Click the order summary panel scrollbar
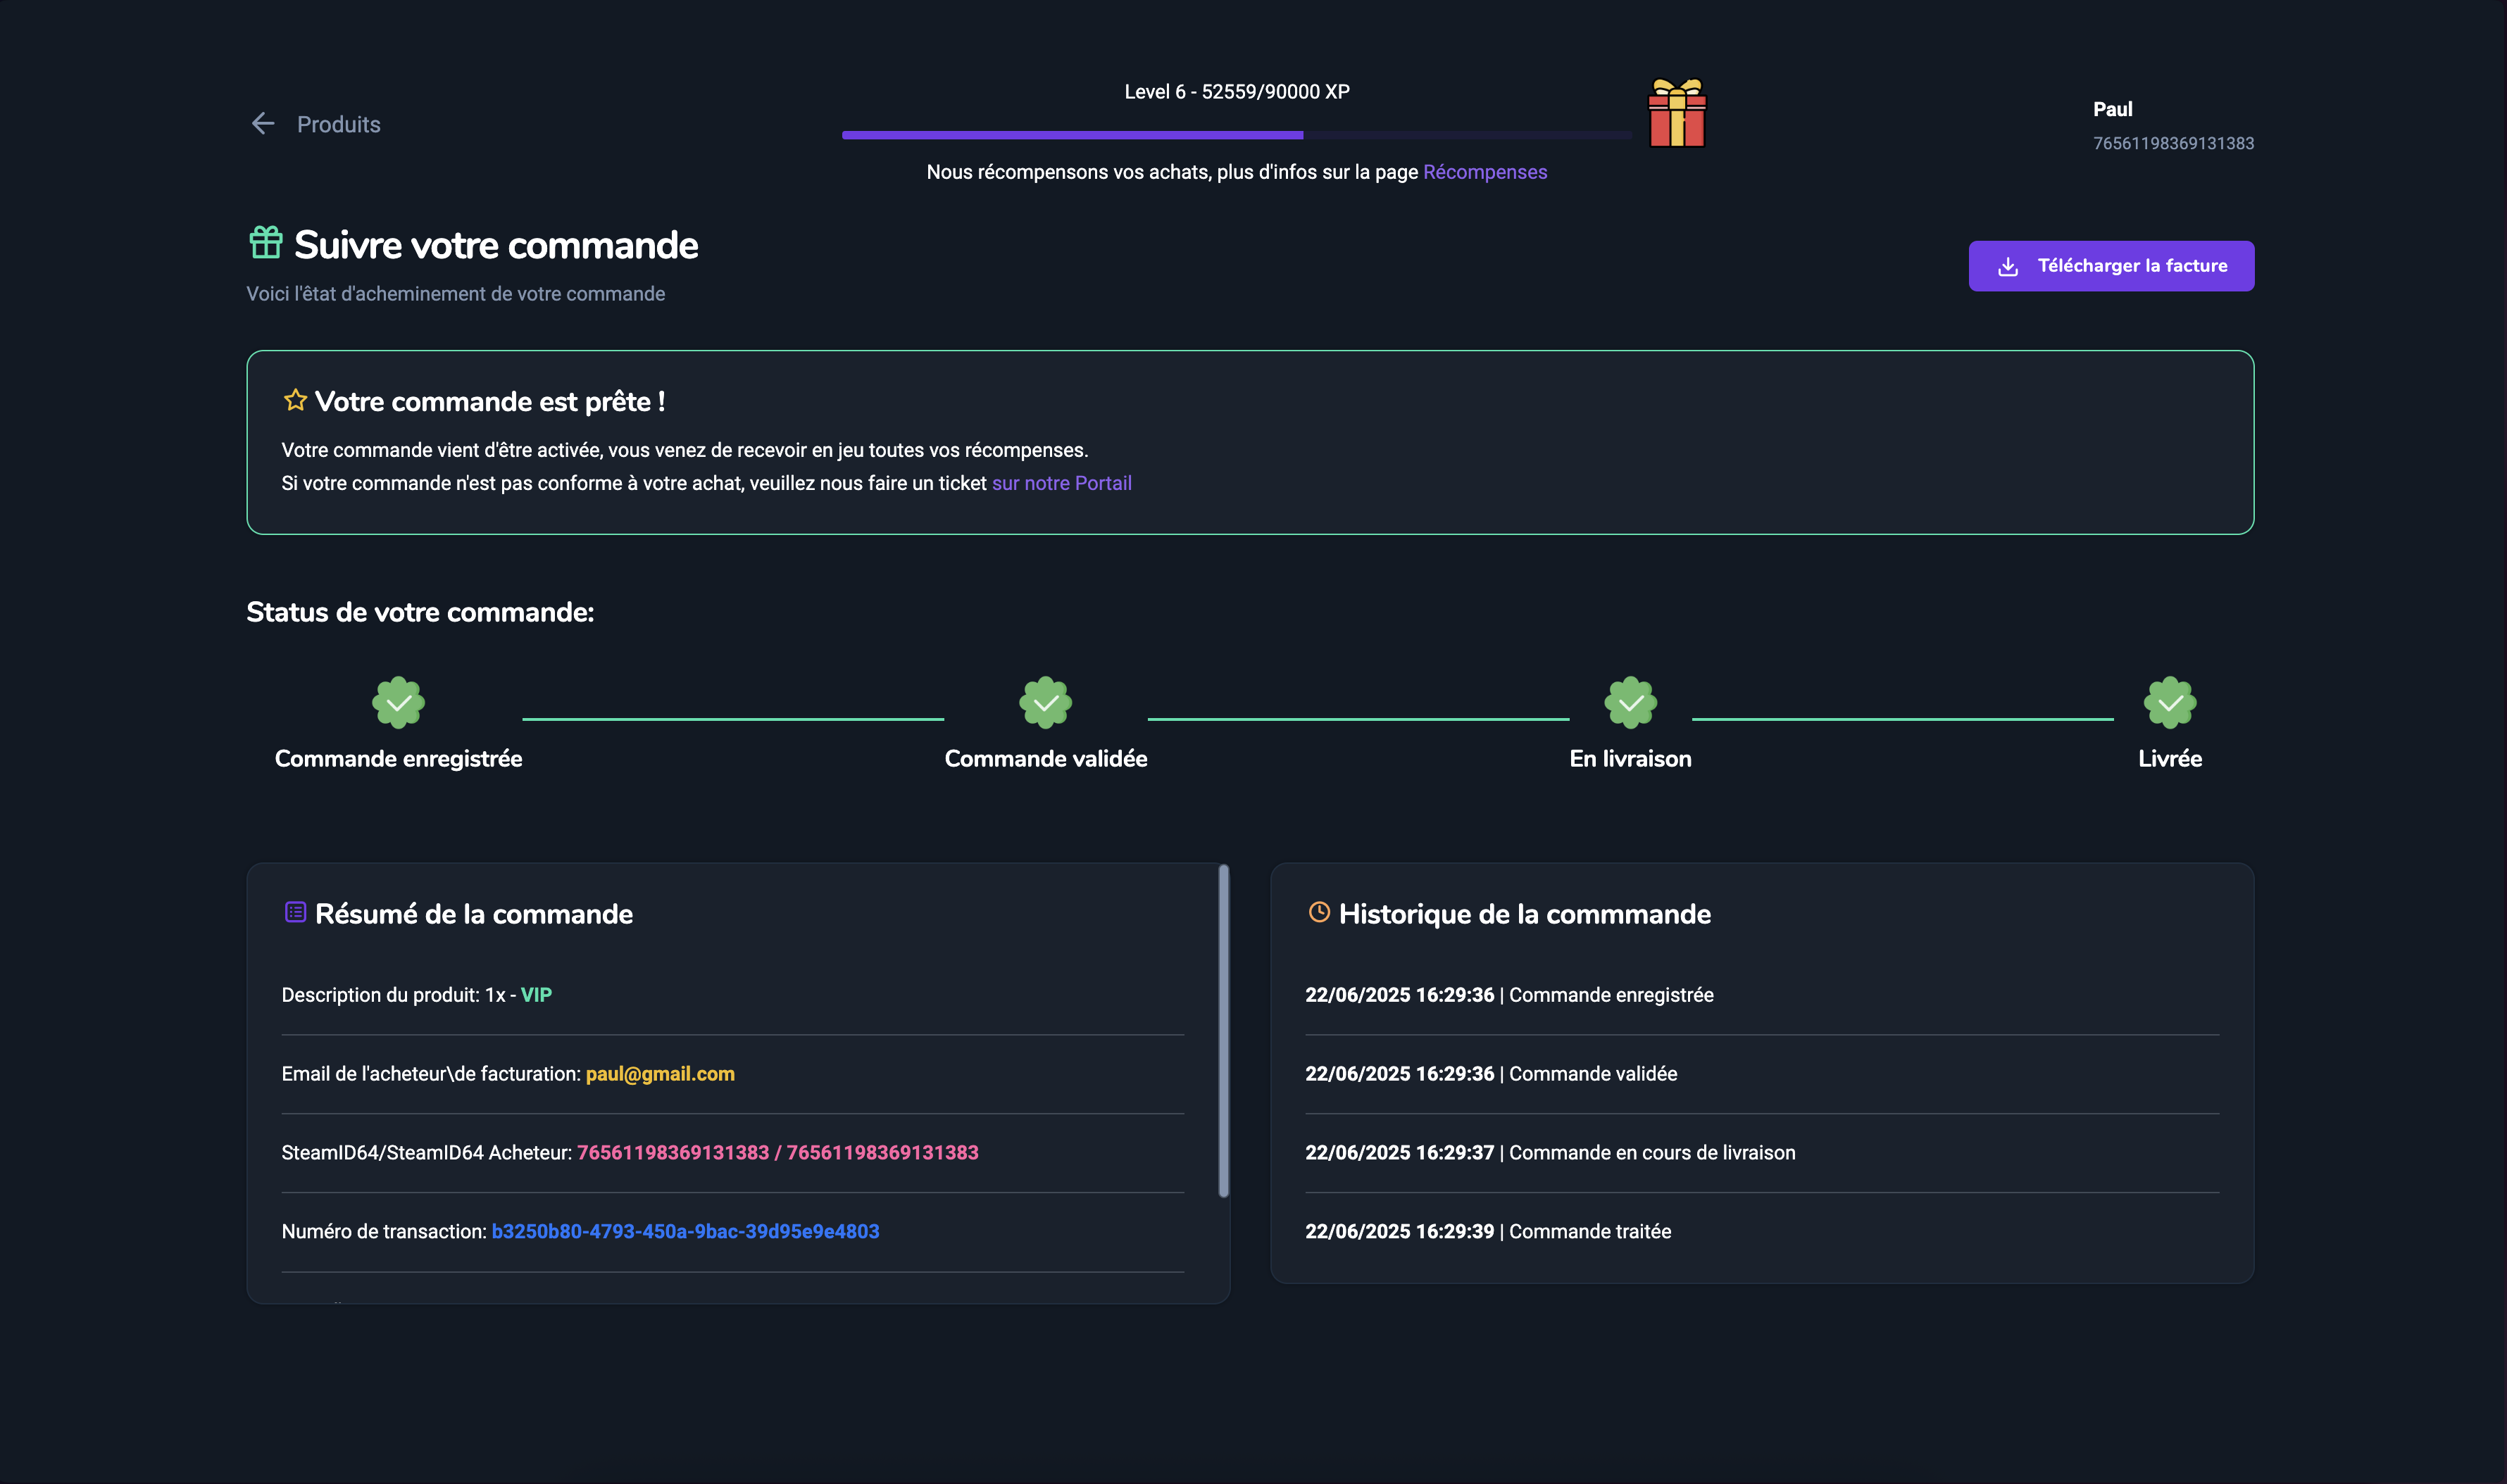The width and height of the screenshot is (2507, 1484). 1223,1030
